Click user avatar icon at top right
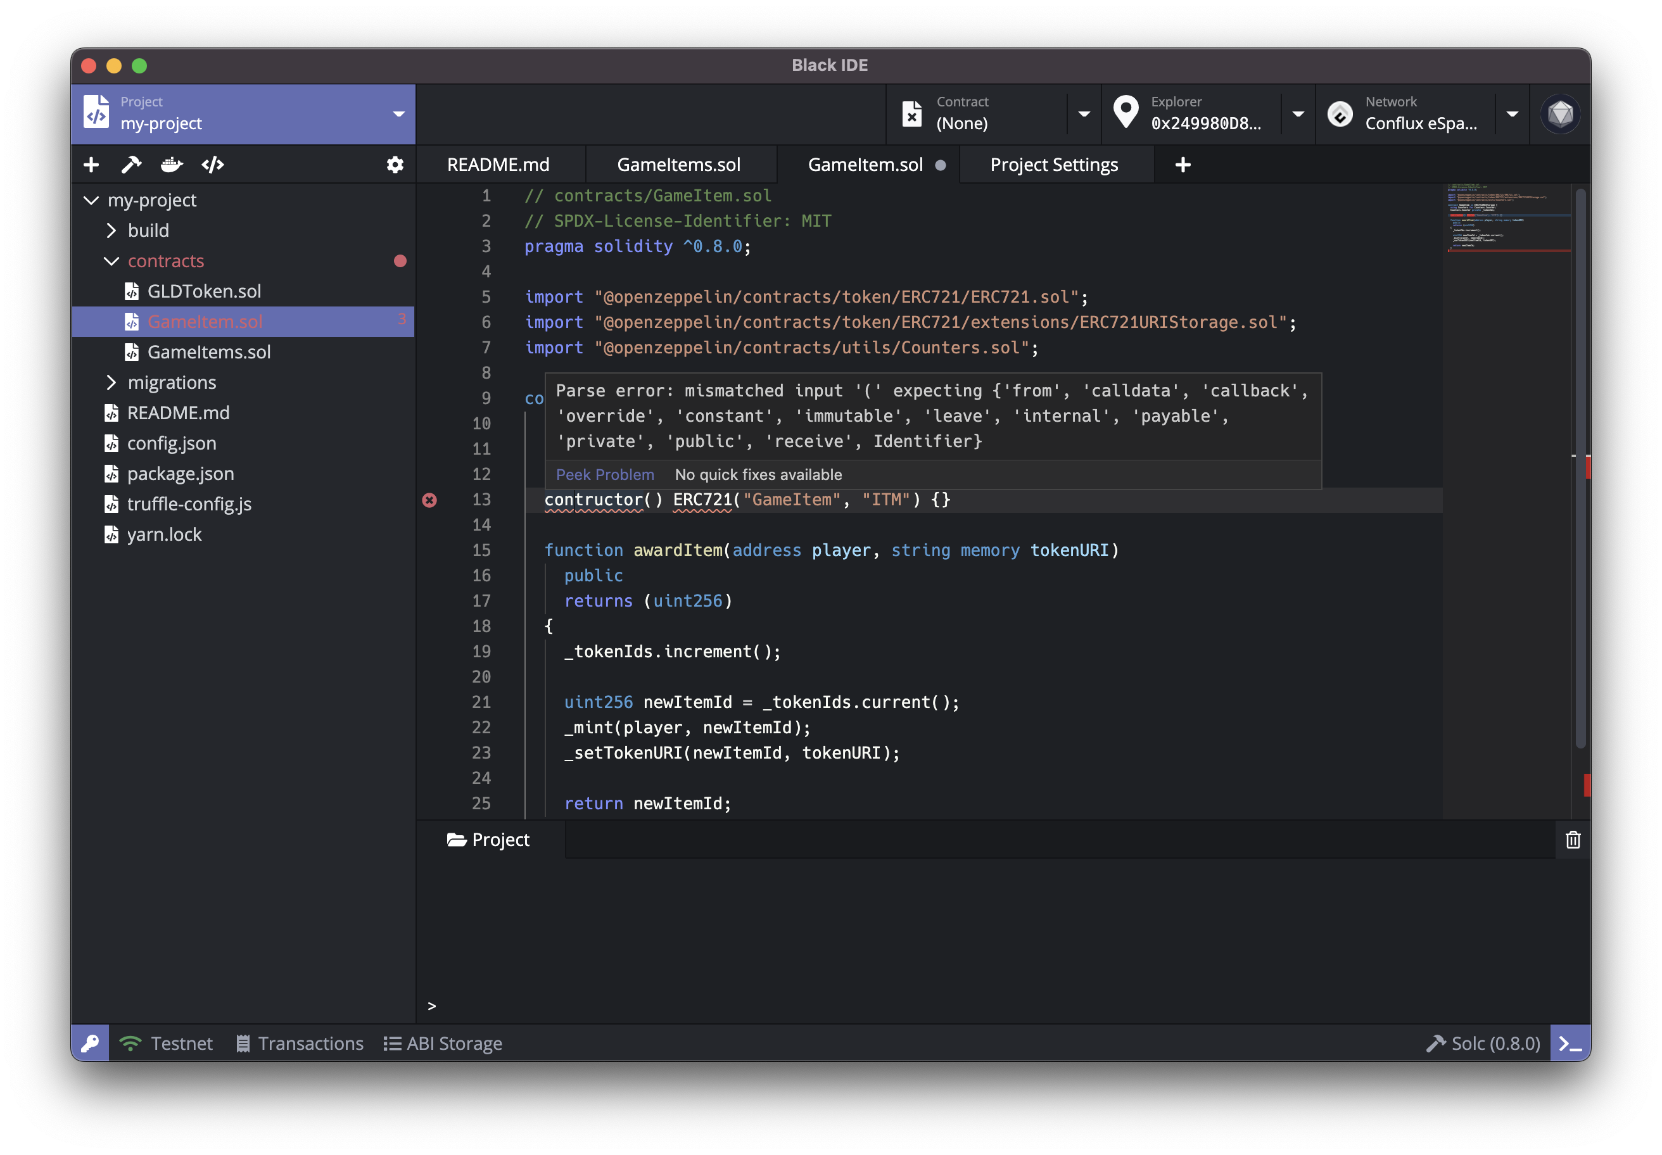Image resolution: width=1662 pixels, height=1155 pixels. [1560, 115]
